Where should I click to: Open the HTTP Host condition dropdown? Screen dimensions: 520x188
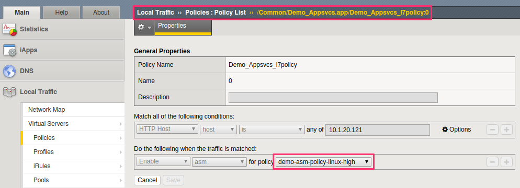(167, 129)
